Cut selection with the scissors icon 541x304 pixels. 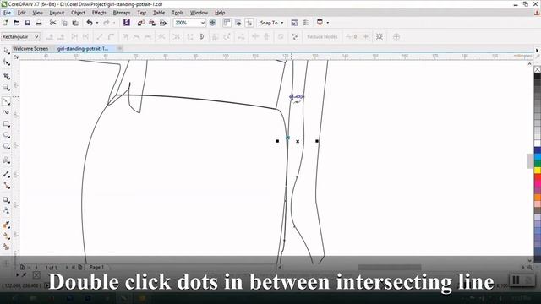point(52,23)
